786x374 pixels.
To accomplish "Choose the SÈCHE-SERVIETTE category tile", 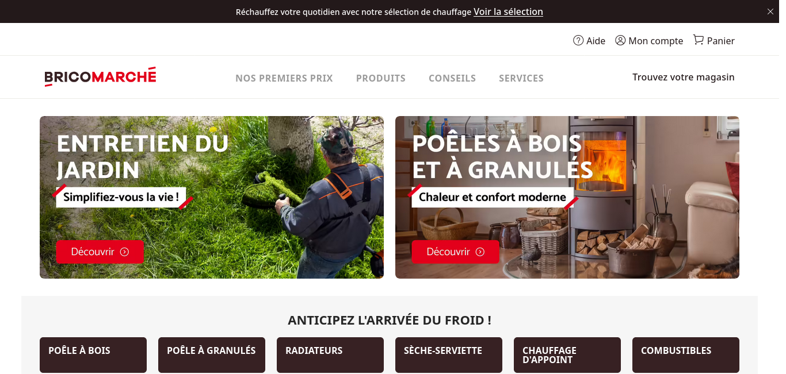I will [x=449, y=355].
